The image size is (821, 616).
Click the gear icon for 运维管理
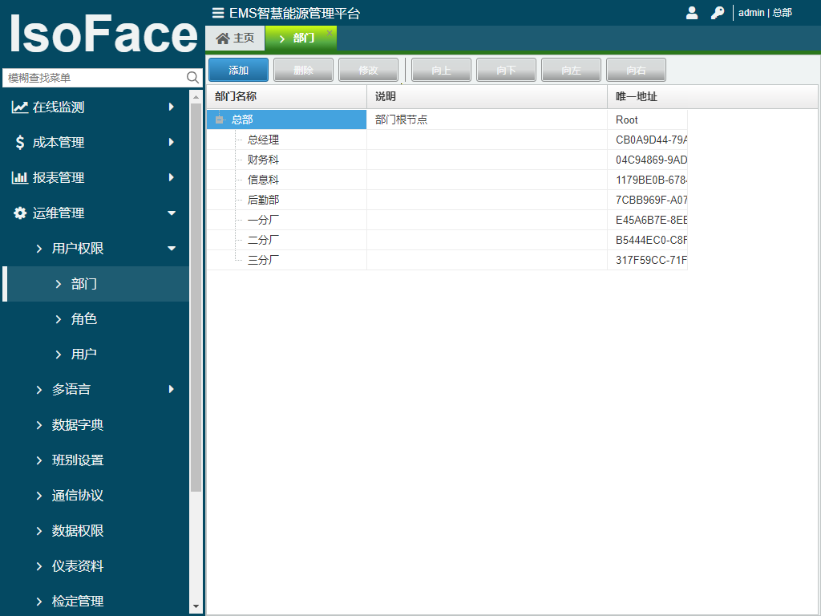(20, 213)
